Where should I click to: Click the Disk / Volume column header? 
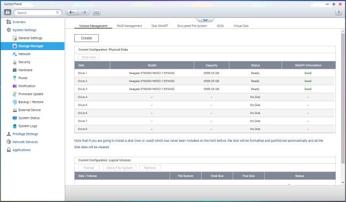pos(122,176)
